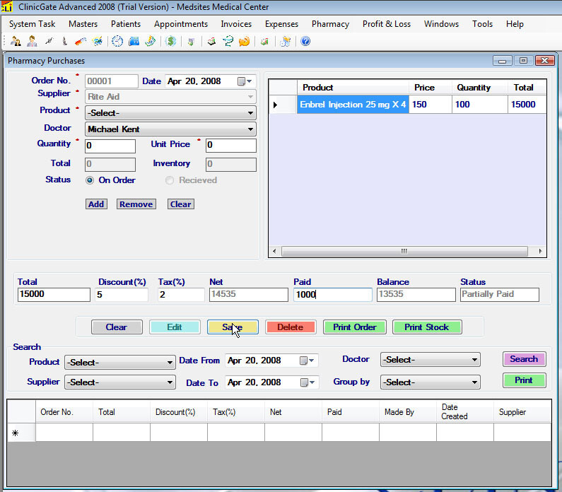Click the small icon right of dollar sign
This screenshot has height=492, width=562.
point(191,42)
